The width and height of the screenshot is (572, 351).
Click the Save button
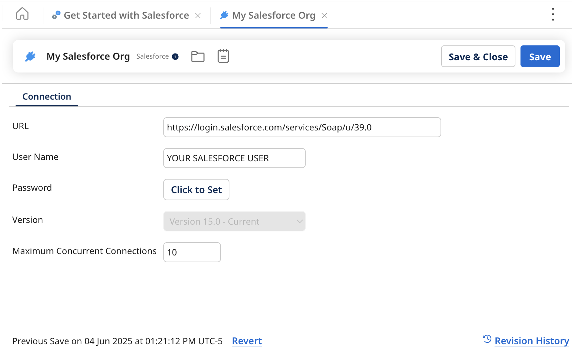539,56
